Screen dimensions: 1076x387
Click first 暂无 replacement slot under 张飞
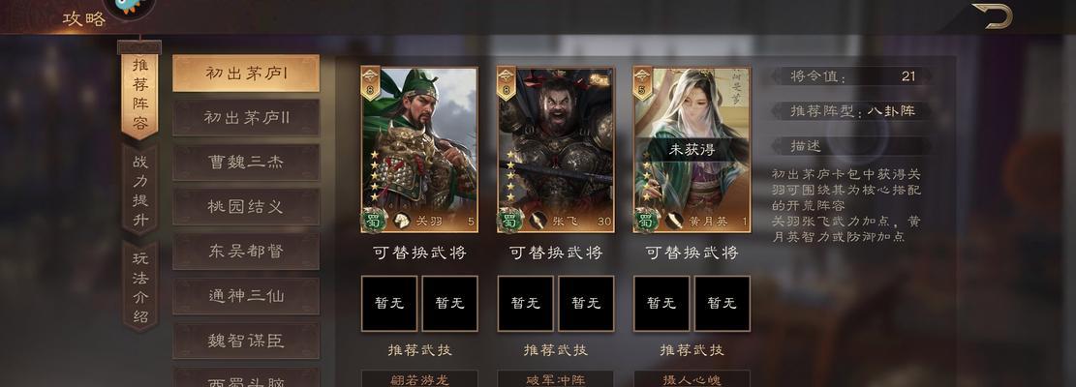pos(526,304)
